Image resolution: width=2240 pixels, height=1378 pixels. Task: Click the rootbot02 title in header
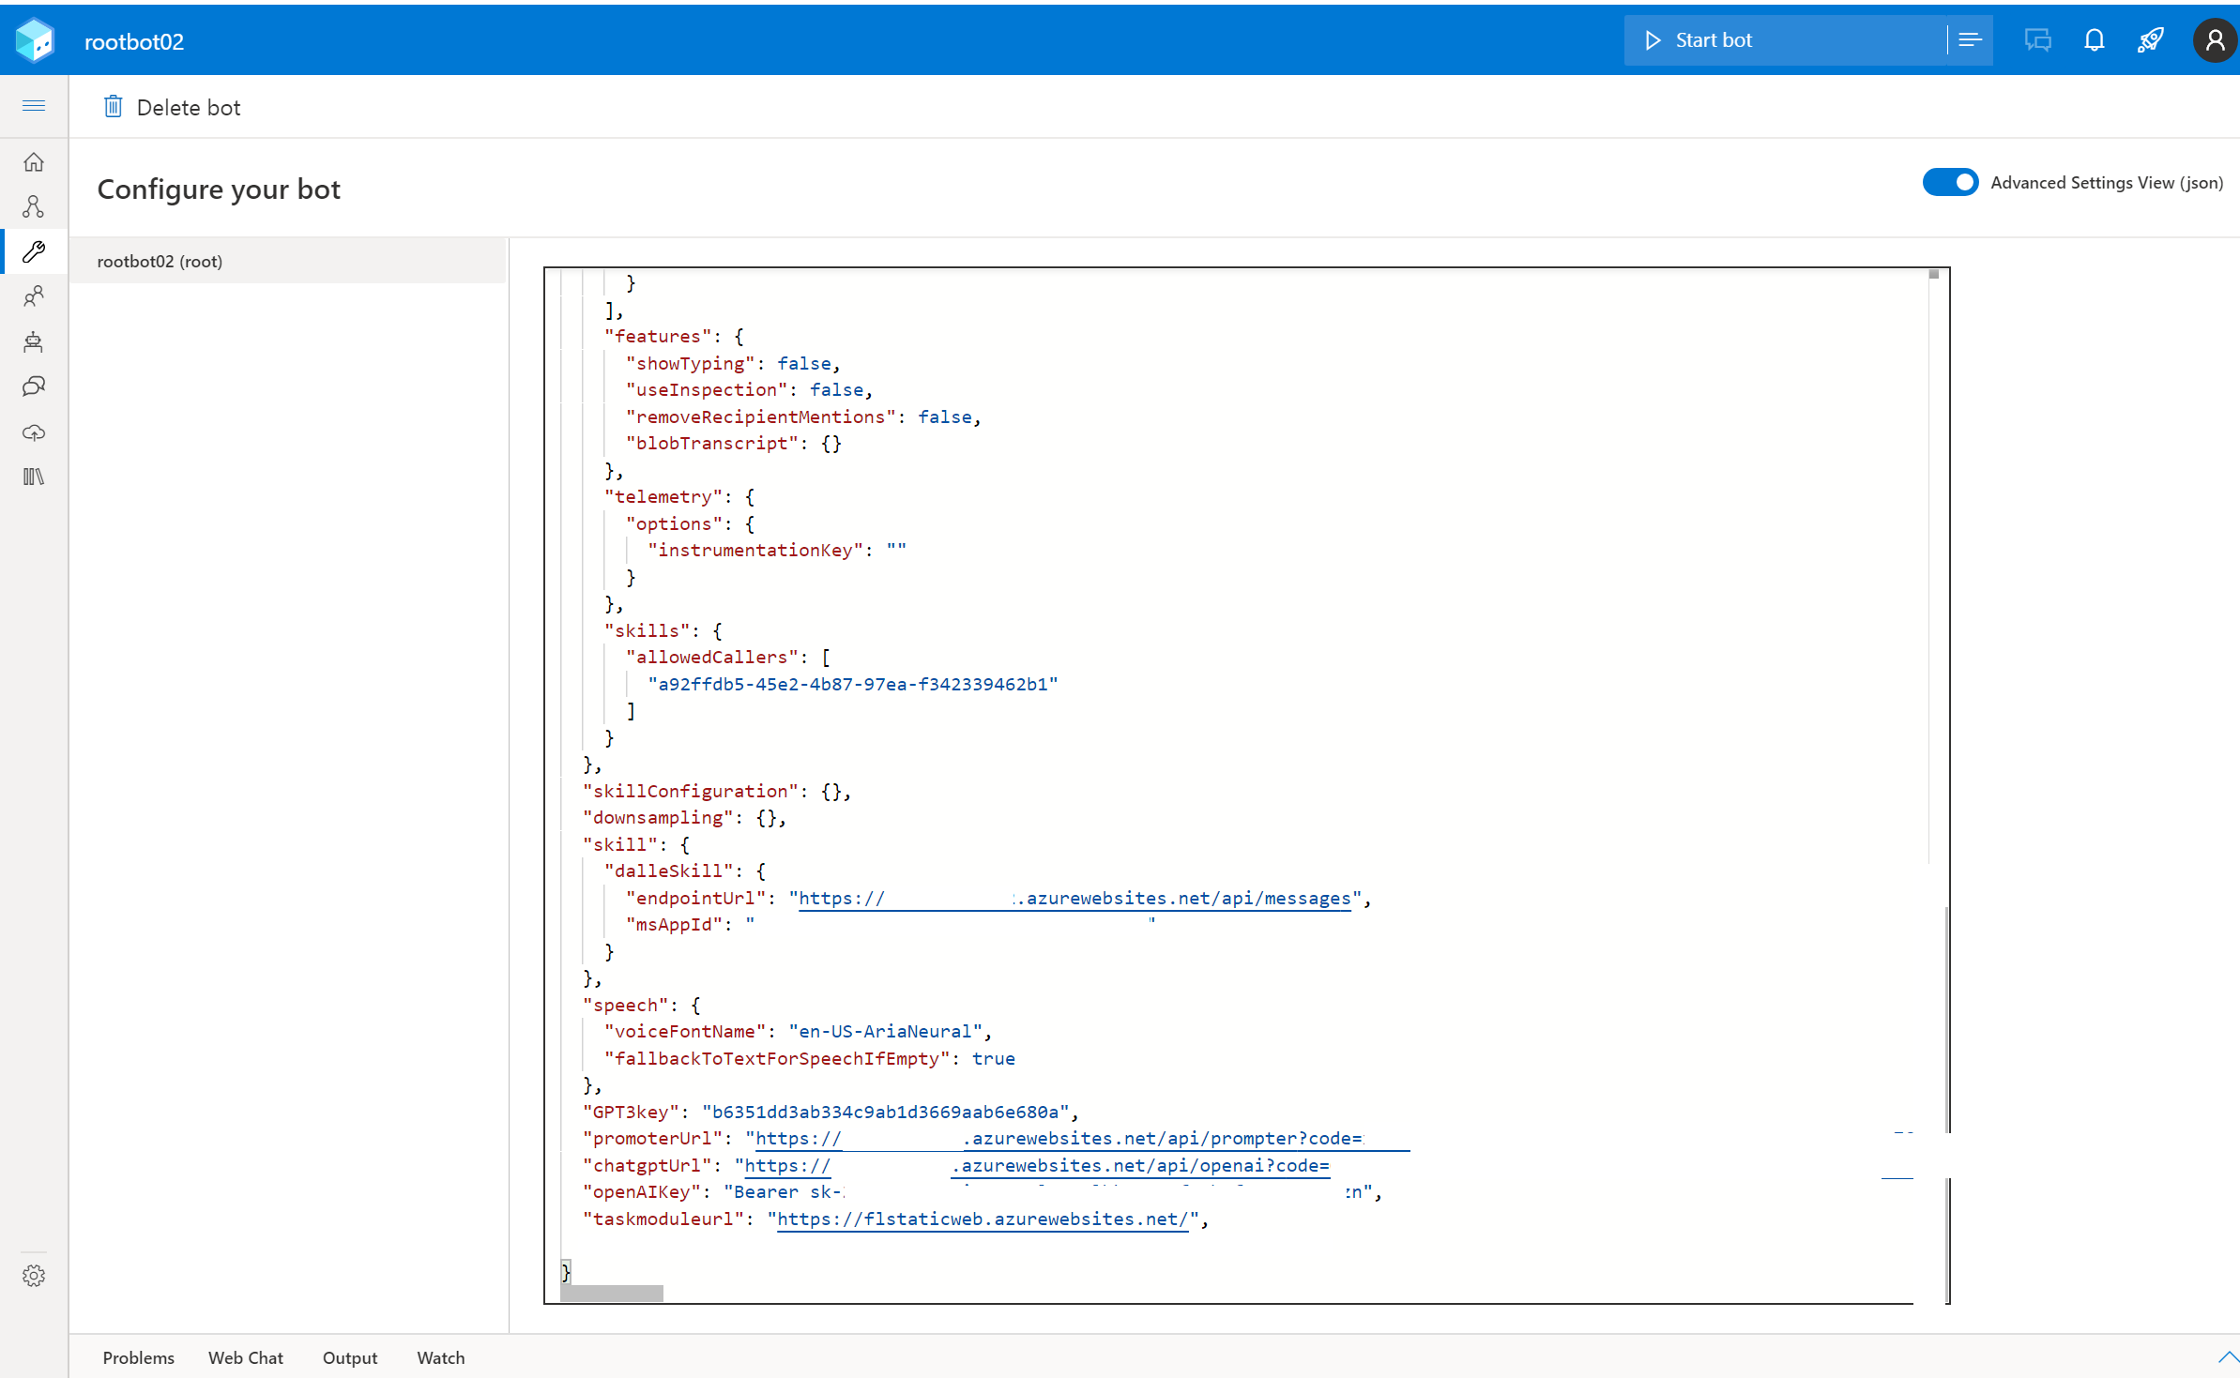coord(134,41)
